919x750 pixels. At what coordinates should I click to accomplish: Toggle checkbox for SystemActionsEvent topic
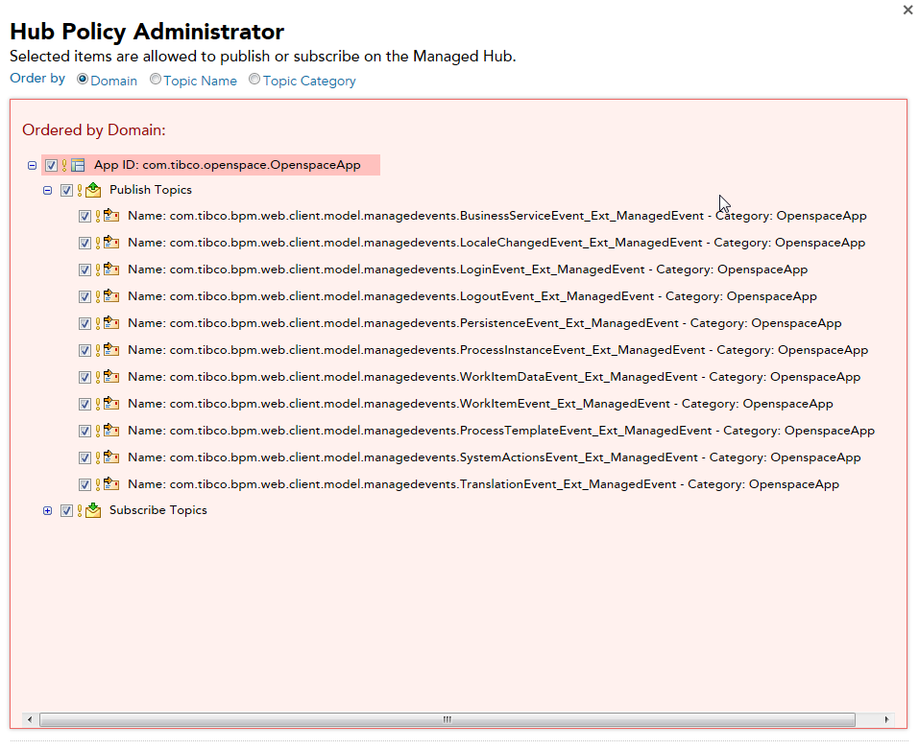click(85, 458)
